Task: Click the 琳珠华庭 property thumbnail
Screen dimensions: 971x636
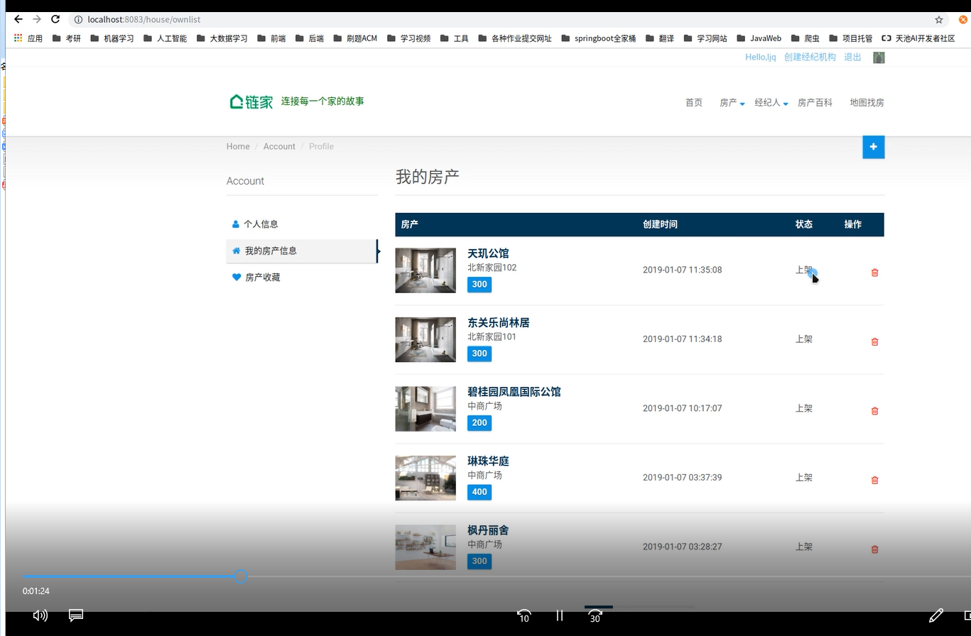Action: click(425, 478)
